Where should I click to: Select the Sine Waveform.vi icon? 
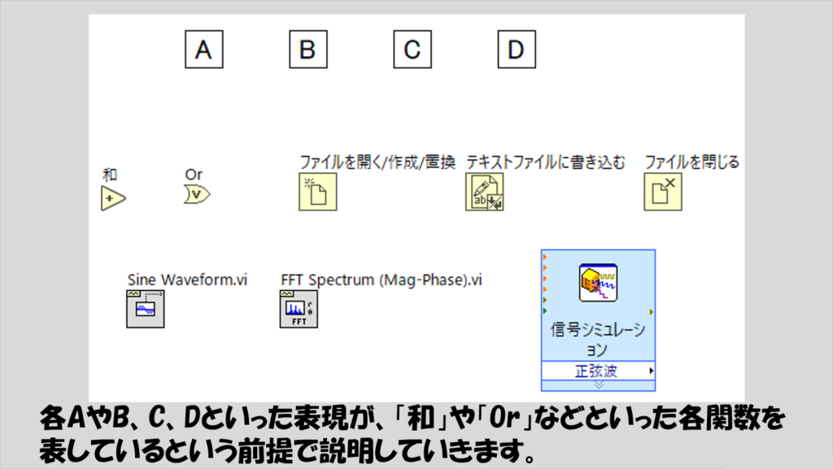[x=145, y=309]
